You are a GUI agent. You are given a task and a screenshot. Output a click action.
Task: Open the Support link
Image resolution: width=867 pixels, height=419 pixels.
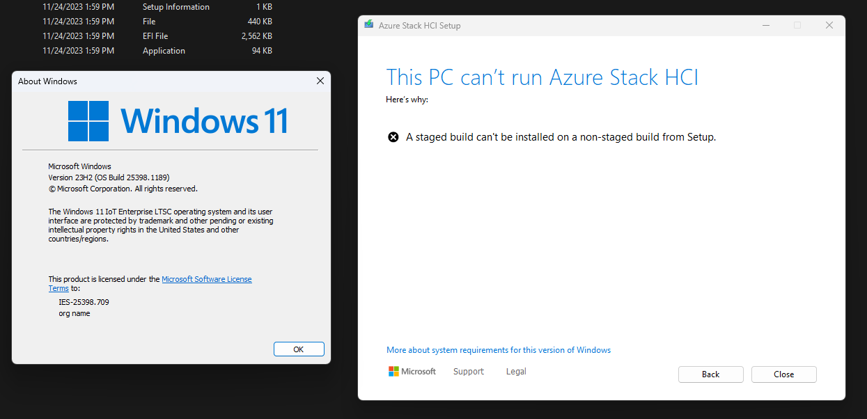[x=469, y=372]
